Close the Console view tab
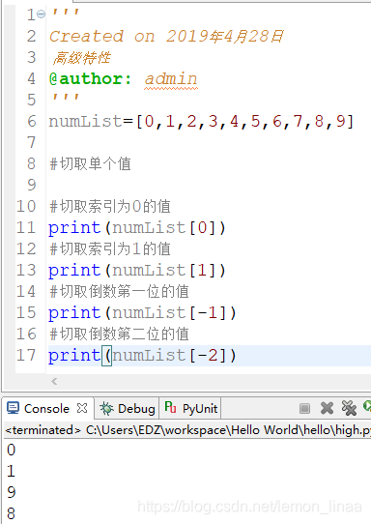371x524 pixels. pyautogui.click(x=82, y=408)
